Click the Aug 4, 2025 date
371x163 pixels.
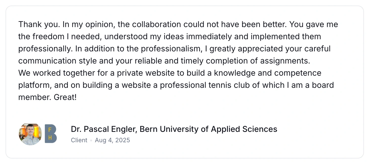click(112, 140)
